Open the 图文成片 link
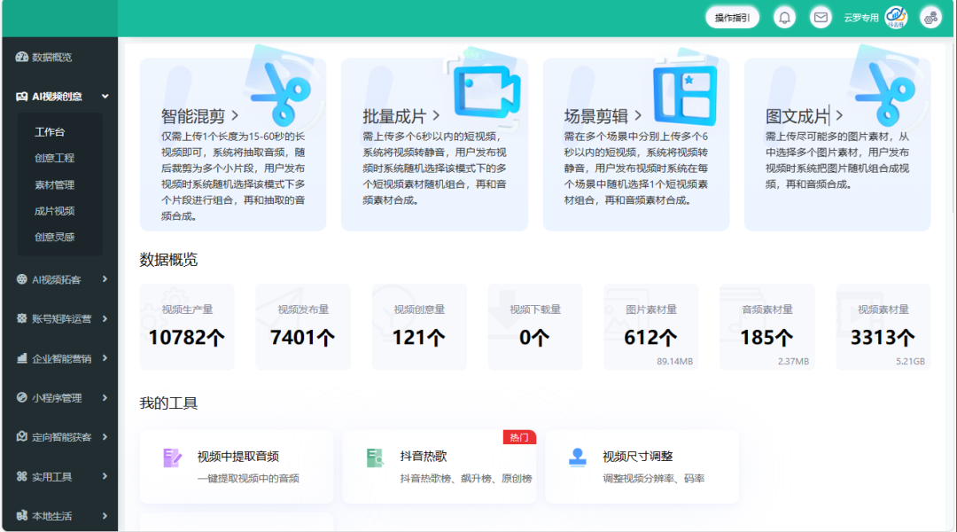Viewport: 957px width, 532px height. coord(804,116)
